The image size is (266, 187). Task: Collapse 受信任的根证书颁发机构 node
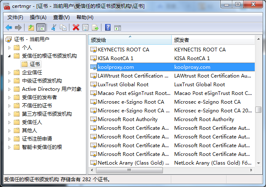click(9, 56)
